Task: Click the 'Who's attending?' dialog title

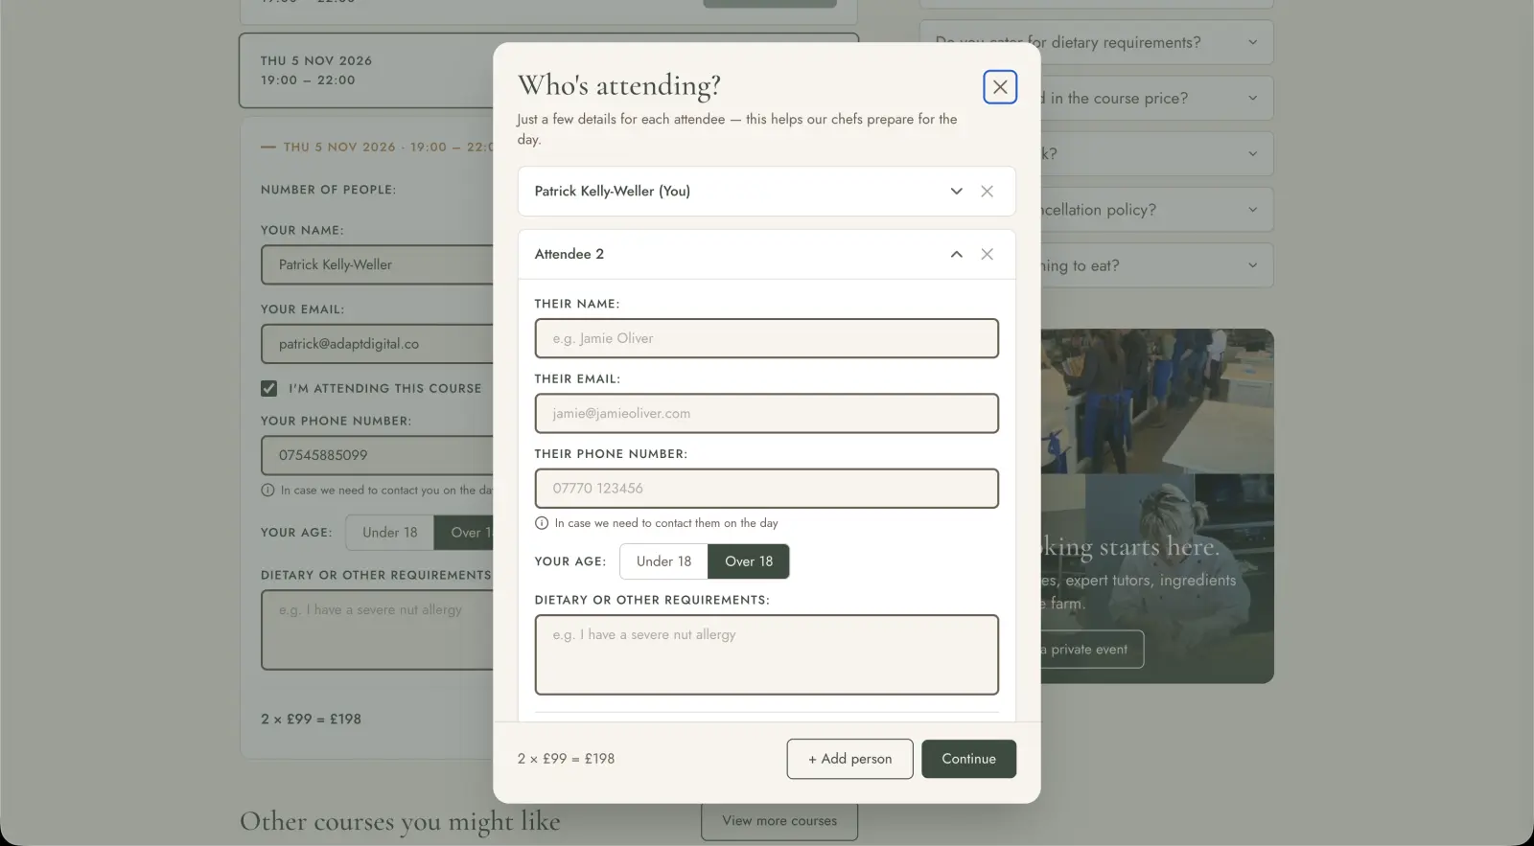Action: [x=619, y=85]
